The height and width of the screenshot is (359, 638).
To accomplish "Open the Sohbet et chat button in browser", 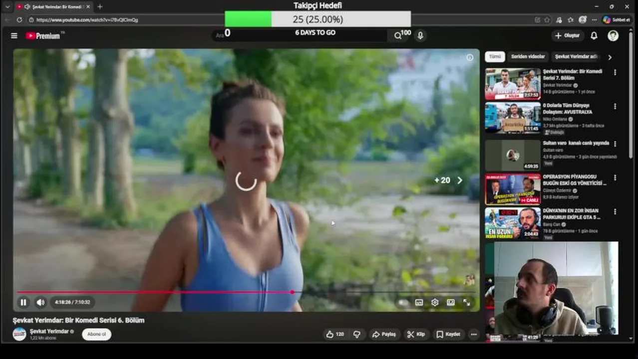I will (617, 20).
